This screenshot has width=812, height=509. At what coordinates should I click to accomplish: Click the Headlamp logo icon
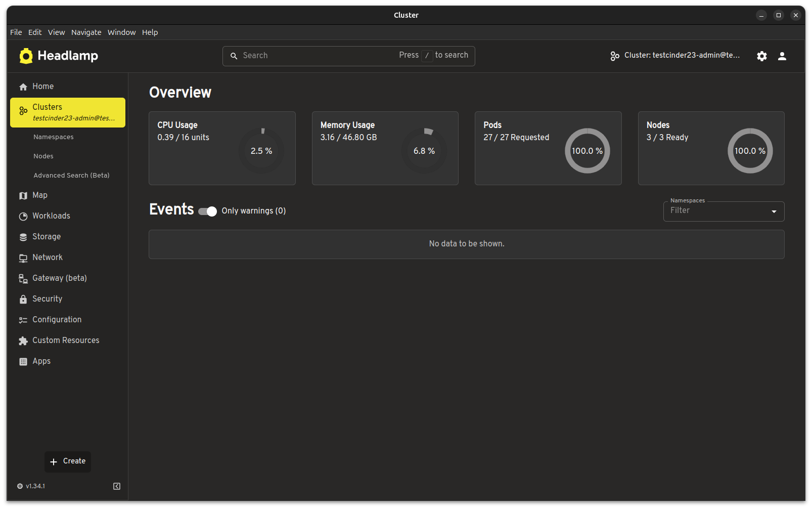[x=26, y=56]
